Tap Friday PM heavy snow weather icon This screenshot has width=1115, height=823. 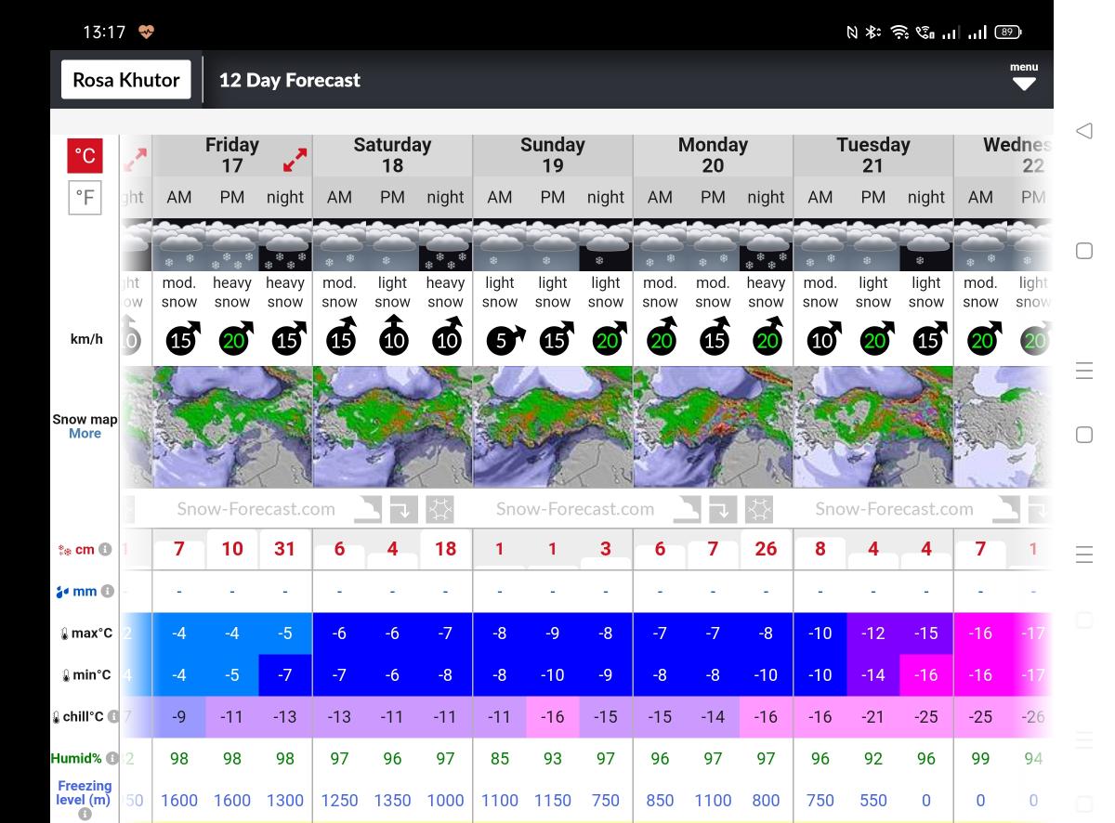click(232, 246)
